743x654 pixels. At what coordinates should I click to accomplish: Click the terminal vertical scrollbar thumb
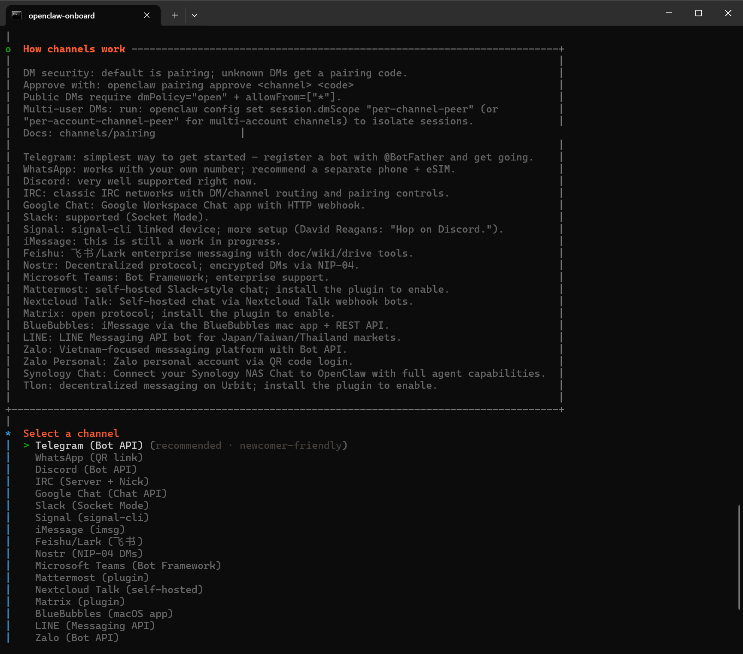pos(739,557)
